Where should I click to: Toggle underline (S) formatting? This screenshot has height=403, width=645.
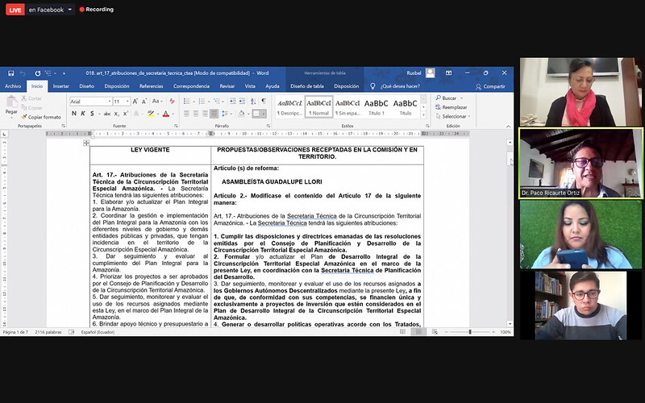92,114
